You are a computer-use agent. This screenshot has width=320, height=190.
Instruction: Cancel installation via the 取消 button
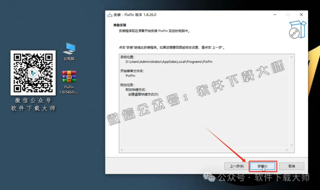[291, 166]
